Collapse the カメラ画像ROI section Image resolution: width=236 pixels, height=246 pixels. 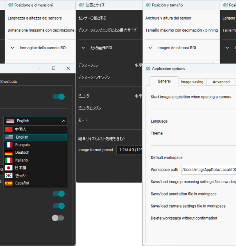tap(83, 48)
